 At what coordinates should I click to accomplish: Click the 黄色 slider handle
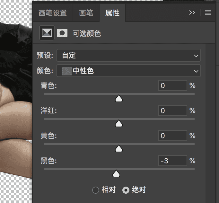tap(119, 148)
